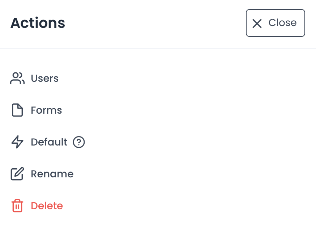
Task: Start renaming via the Rename action
Action: (x=52, y=174)
